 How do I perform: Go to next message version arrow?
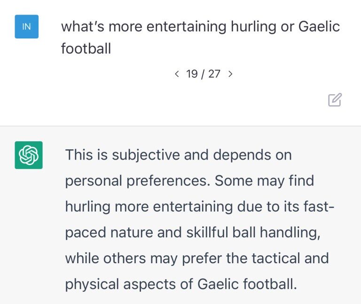(230, 74)
